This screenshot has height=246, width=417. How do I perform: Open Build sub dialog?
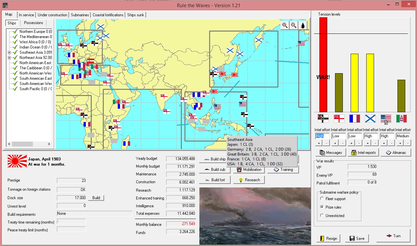[x=215, y=170]
